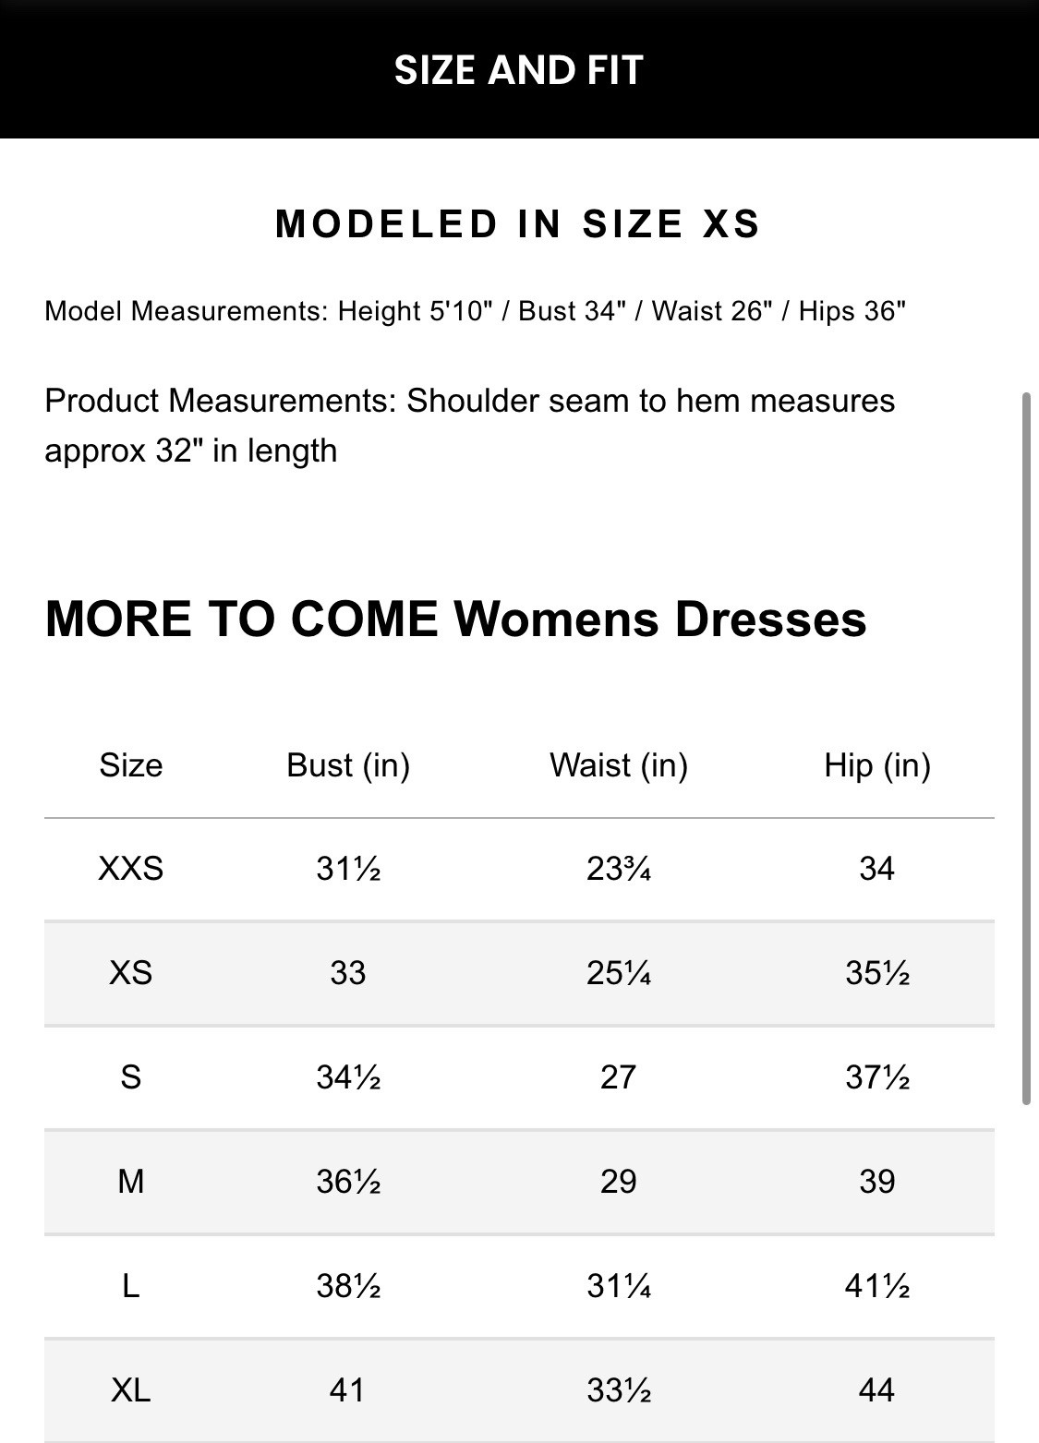The image size is (1039, 1443).
Task: Select the XL size row label
Action: (x=131, y=1390)
